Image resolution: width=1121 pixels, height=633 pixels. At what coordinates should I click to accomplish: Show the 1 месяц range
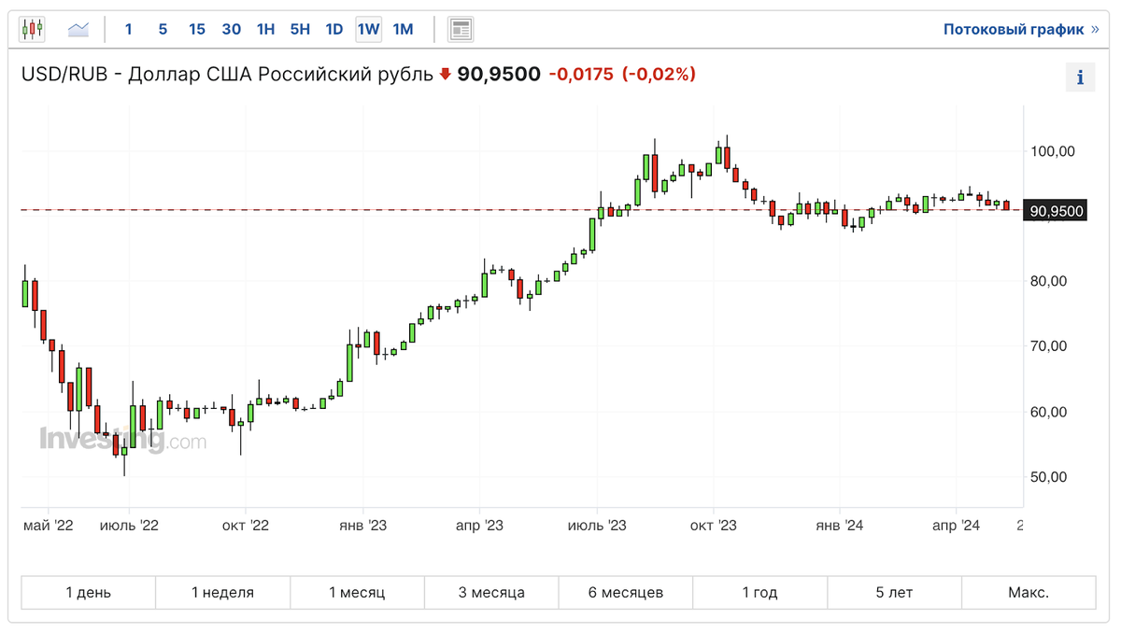(357, 592)
